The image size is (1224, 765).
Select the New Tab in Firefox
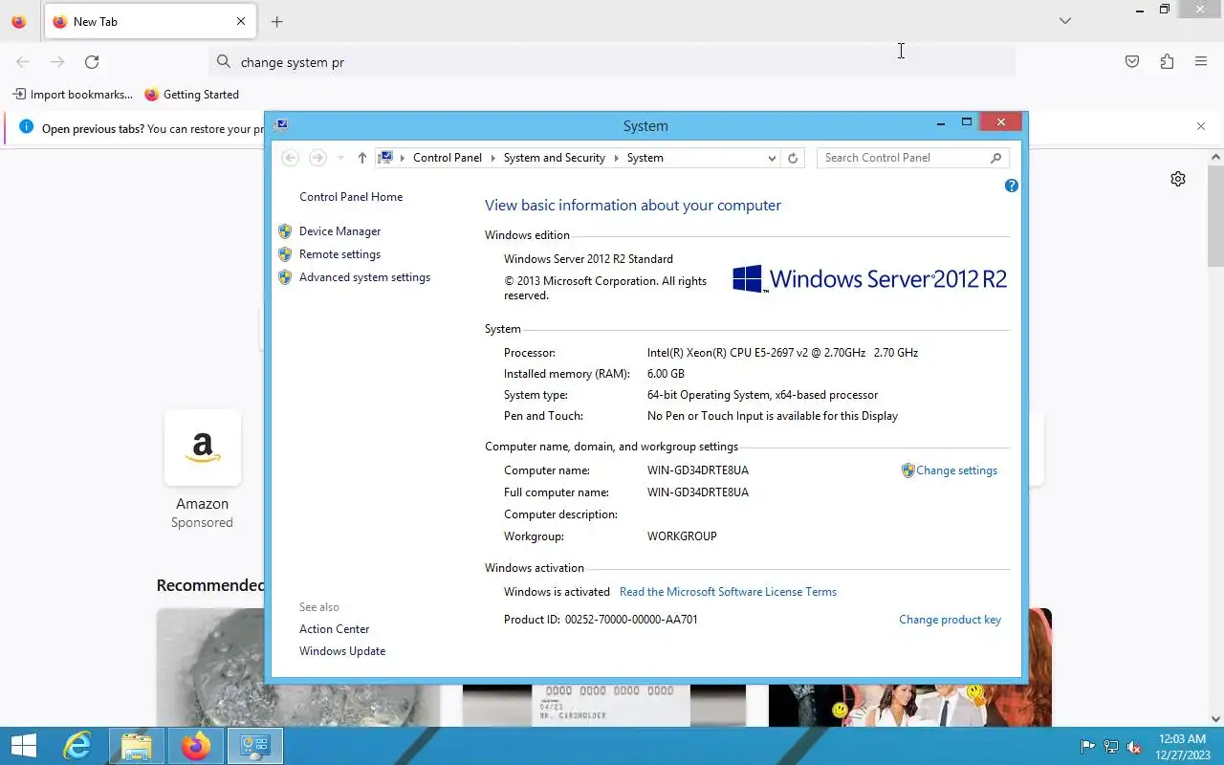(150, 21)
